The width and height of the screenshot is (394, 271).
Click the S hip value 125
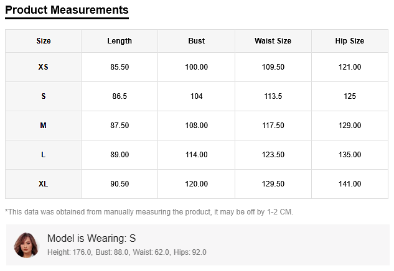(x=350, y=96)
